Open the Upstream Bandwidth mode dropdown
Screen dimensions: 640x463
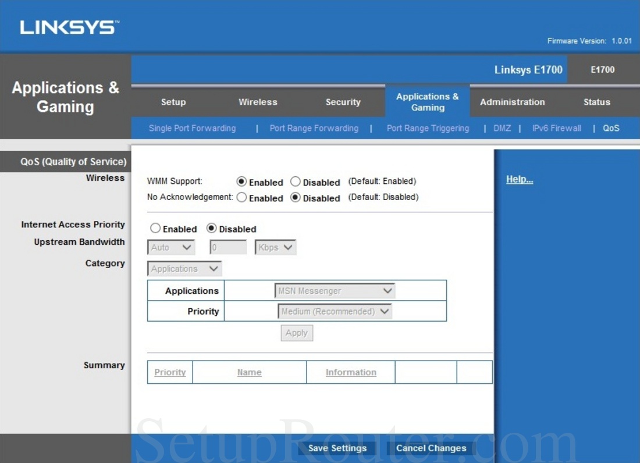point(170,247)
